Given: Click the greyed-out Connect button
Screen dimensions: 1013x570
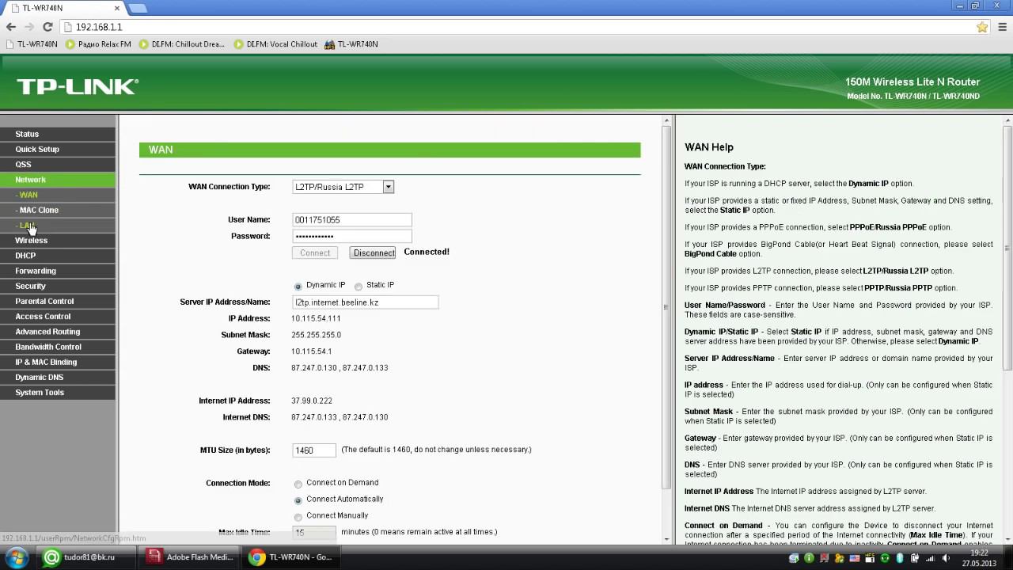Looking at the screenshot, I should point(315,253).
